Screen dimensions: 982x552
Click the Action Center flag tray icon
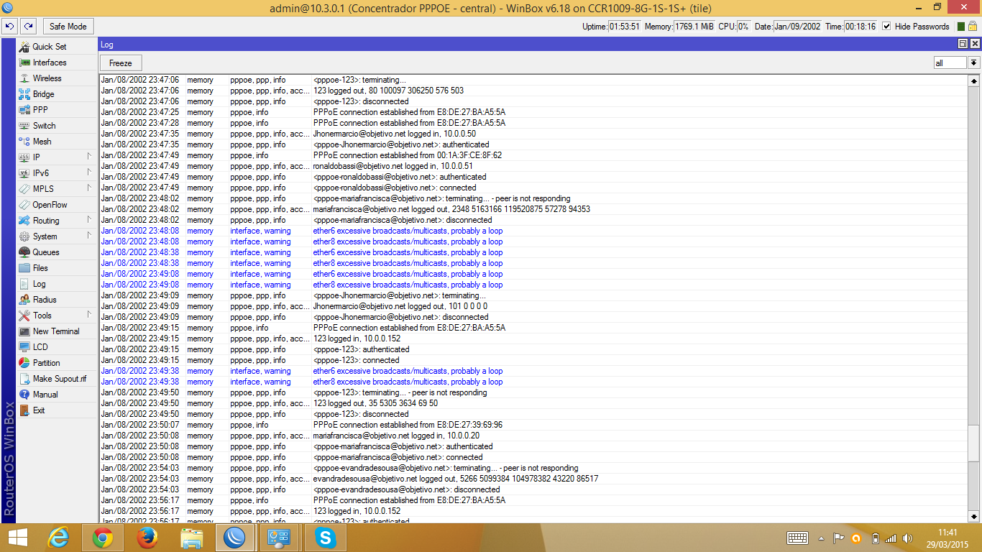[838, 538]
